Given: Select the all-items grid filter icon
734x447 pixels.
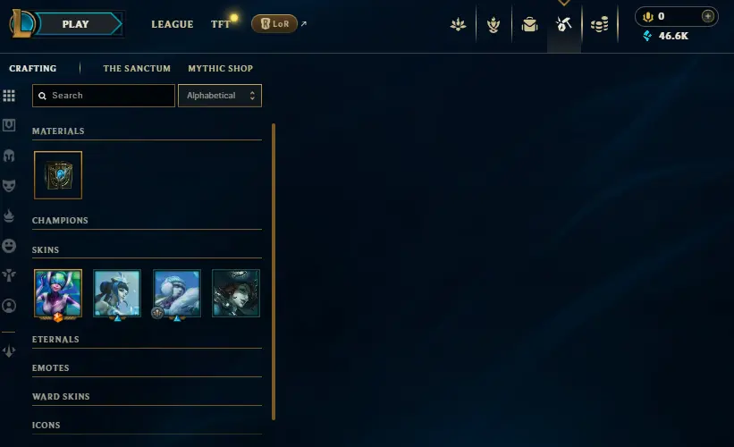Looking at the screenshot, I should pos(9,96).
